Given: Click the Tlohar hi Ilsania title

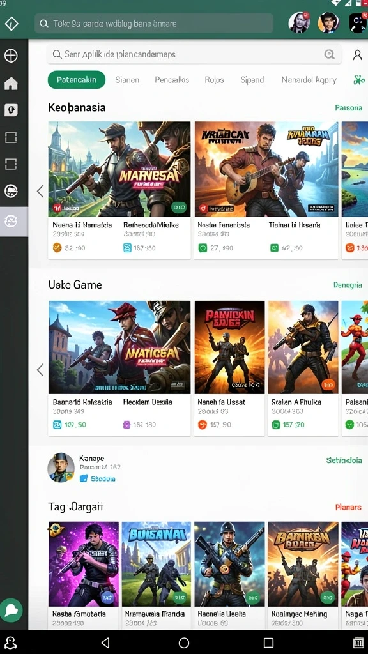Looking at the screenshot, I should (x=295, y=225).
